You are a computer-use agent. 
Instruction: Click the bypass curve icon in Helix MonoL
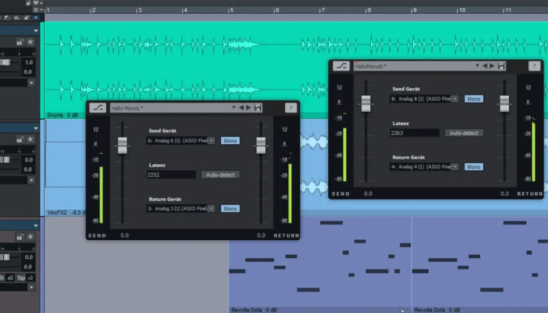coord(98,108)
